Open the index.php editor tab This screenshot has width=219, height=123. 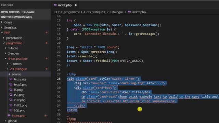coord(65,5)
